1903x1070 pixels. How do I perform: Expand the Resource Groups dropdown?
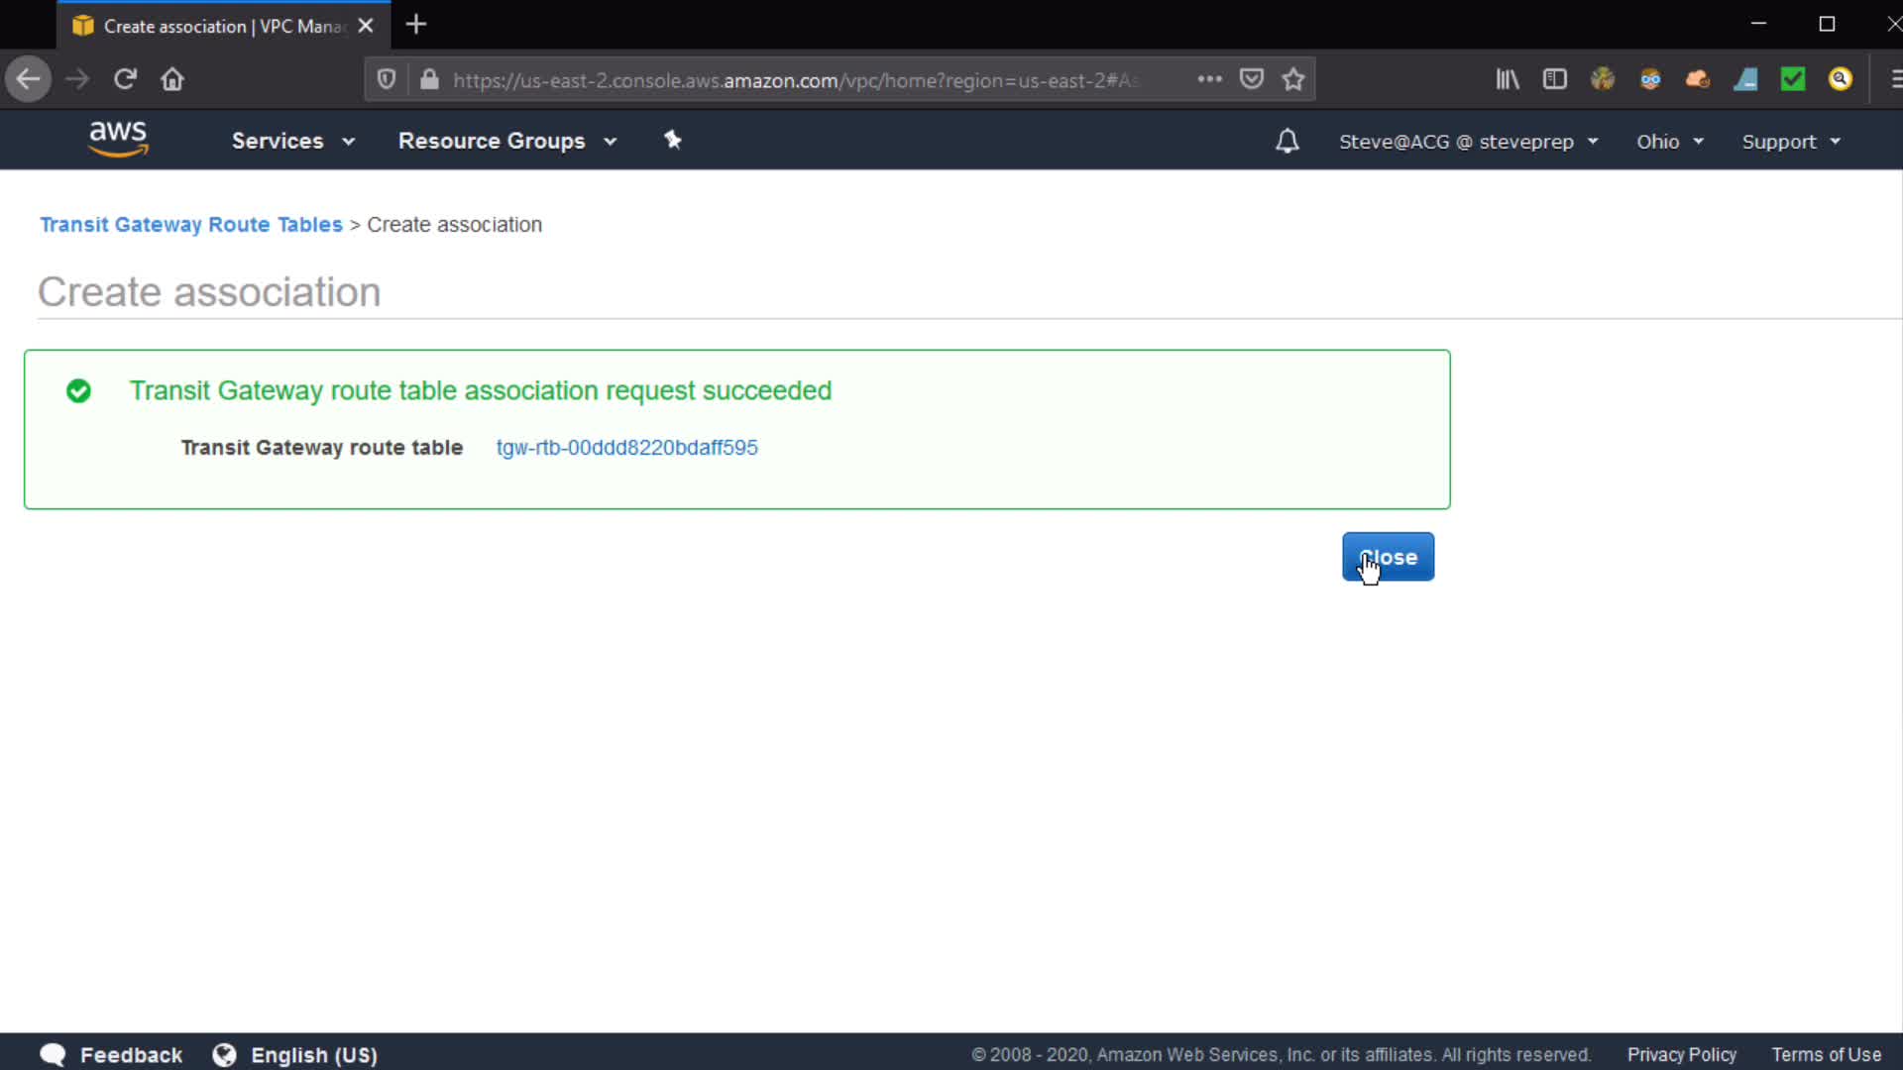coord(506,141)
